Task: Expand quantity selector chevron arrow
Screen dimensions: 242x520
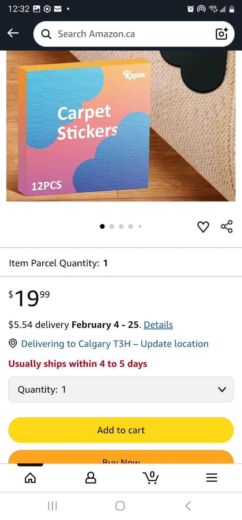Action: (222, 389)
